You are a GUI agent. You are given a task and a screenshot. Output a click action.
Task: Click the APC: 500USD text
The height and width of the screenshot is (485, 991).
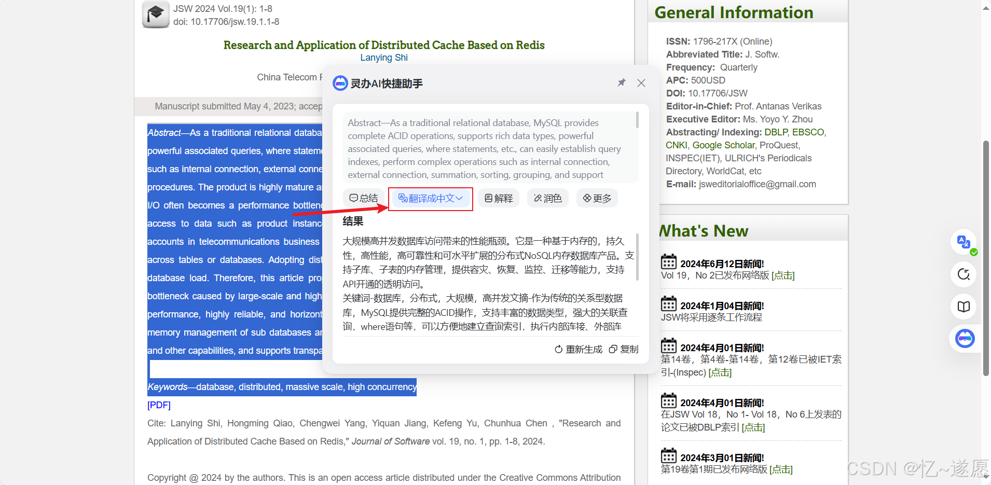coord(696,80)
